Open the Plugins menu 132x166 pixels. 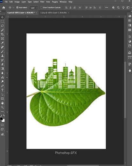tap(55, 2)
